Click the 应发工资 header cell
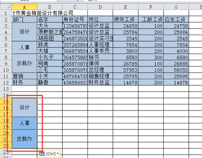202x158 pixels. [x=176, y=19]
